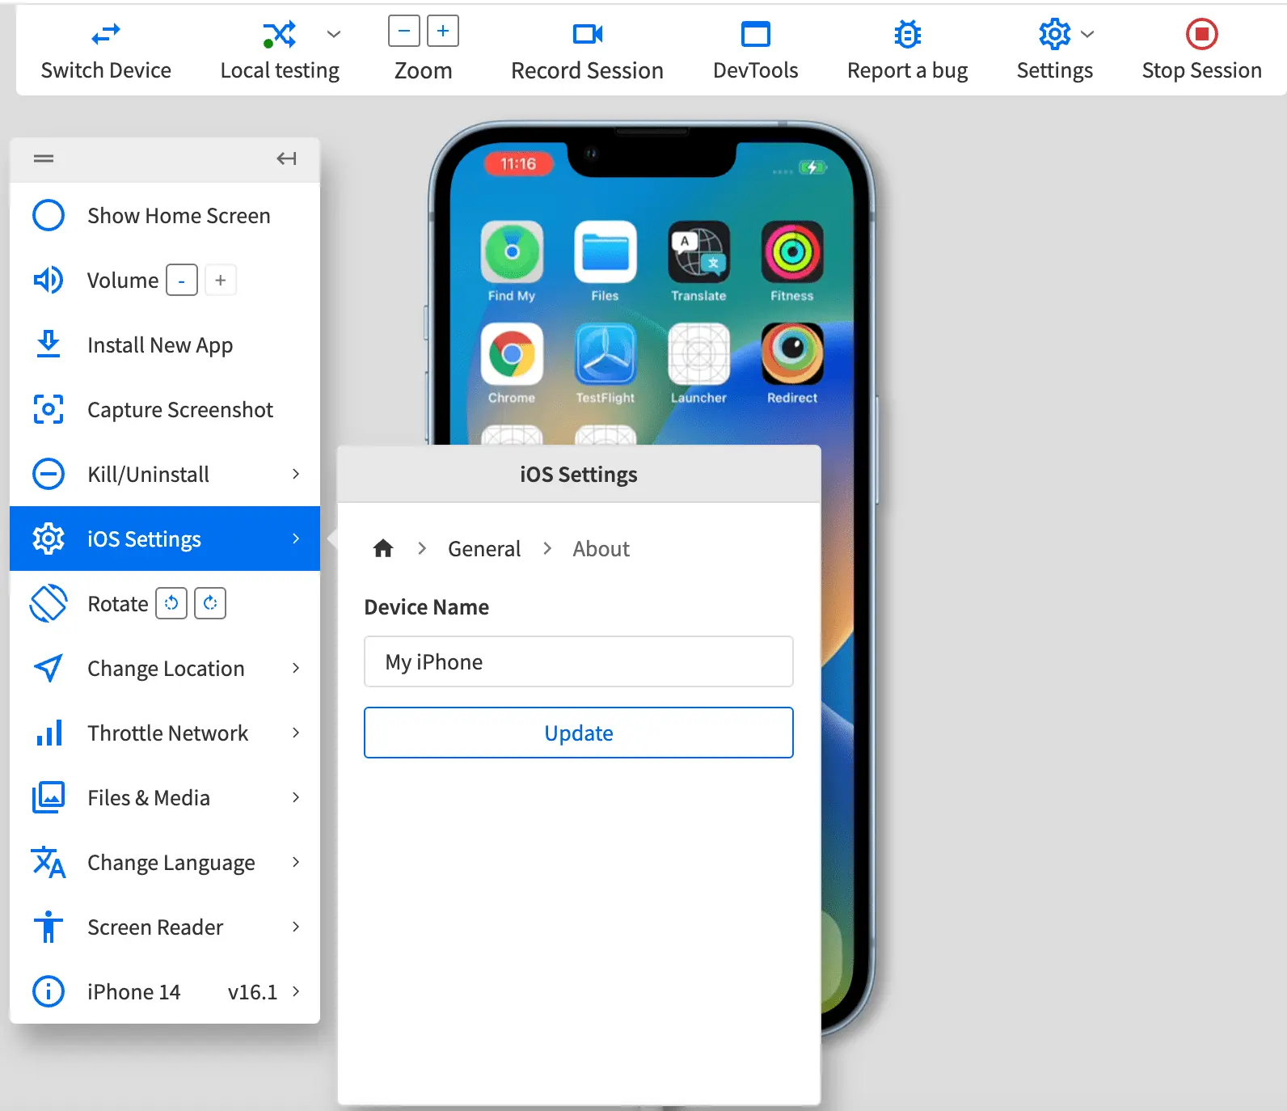
Task: Decrease volume with the minus button
Action: (182, 281)
